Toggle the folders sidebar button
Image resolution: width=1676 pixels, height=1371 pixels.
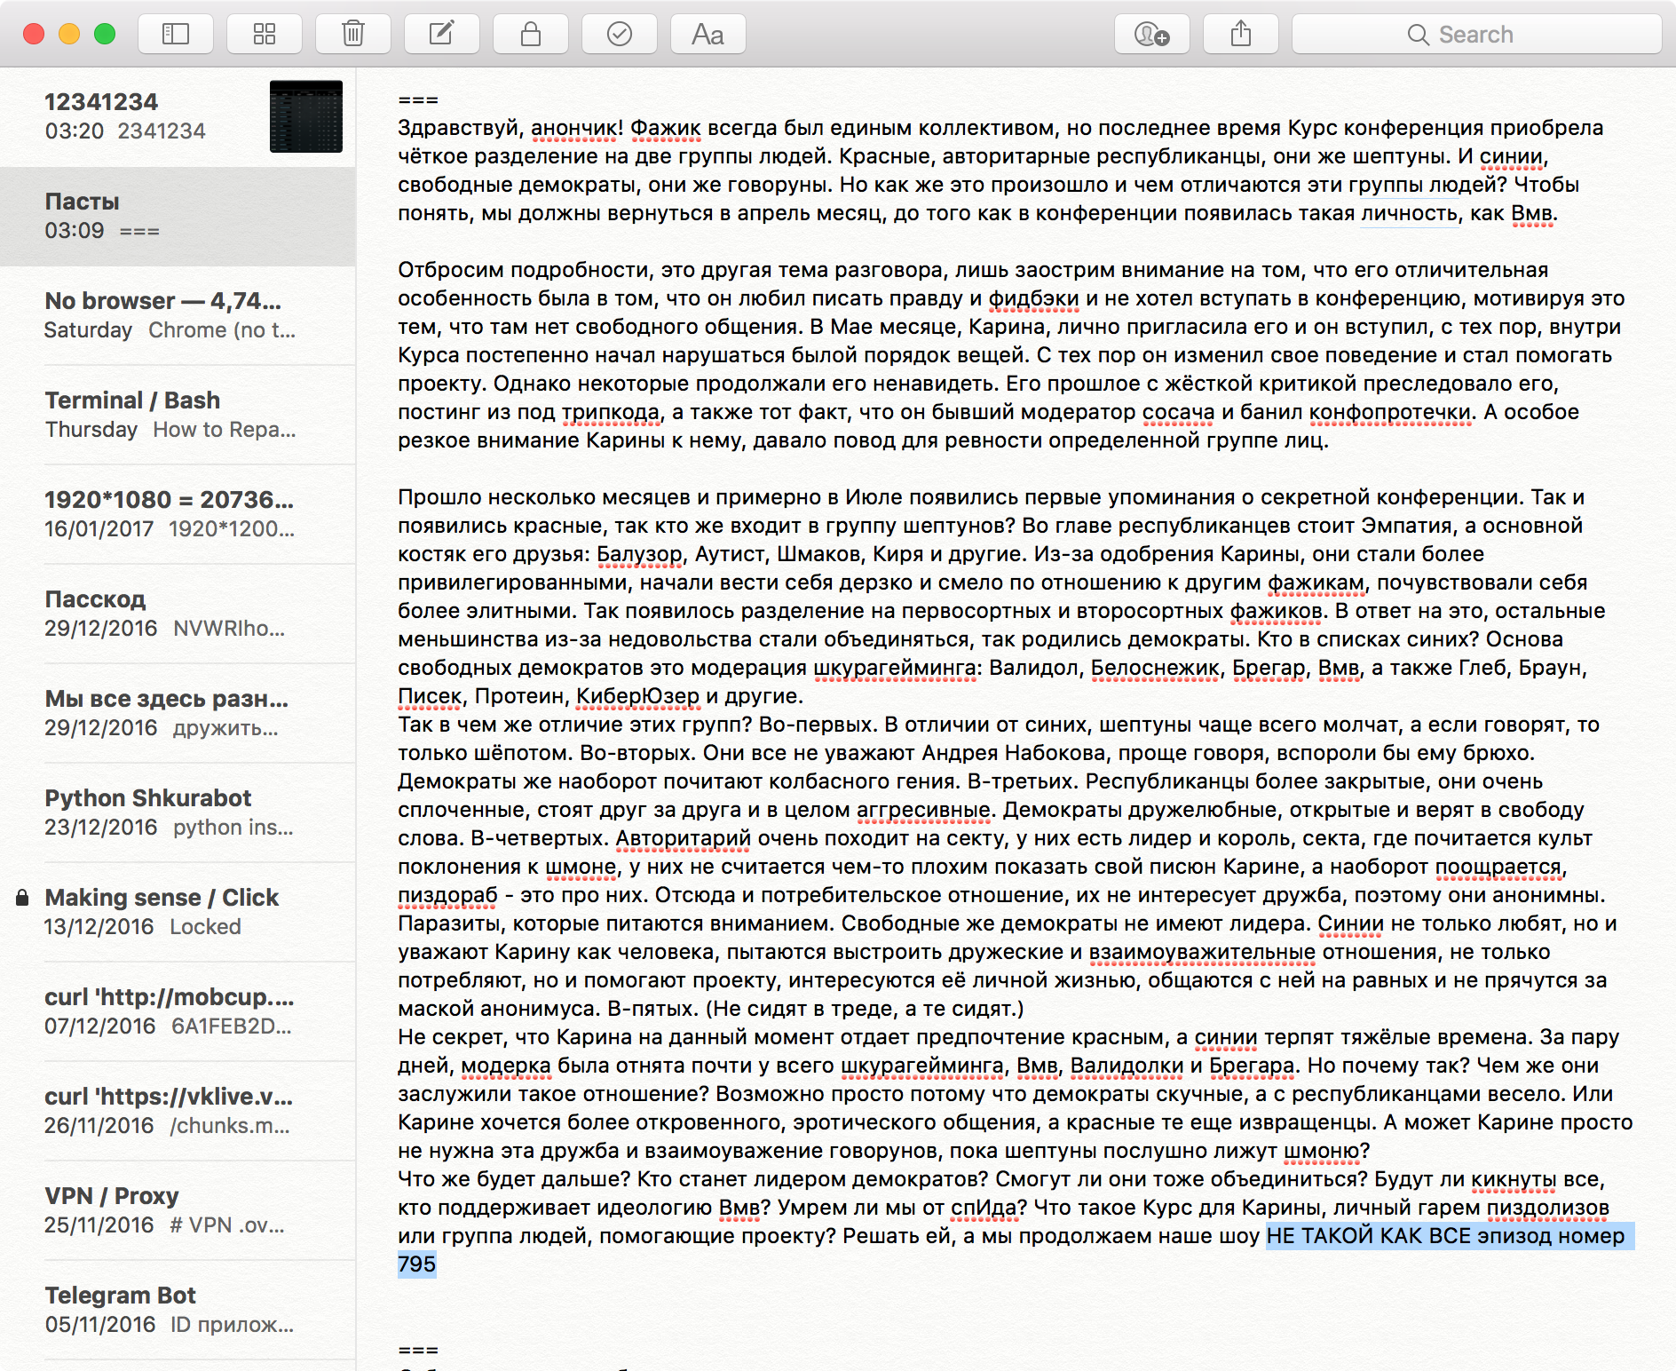[x=176, y=35]
